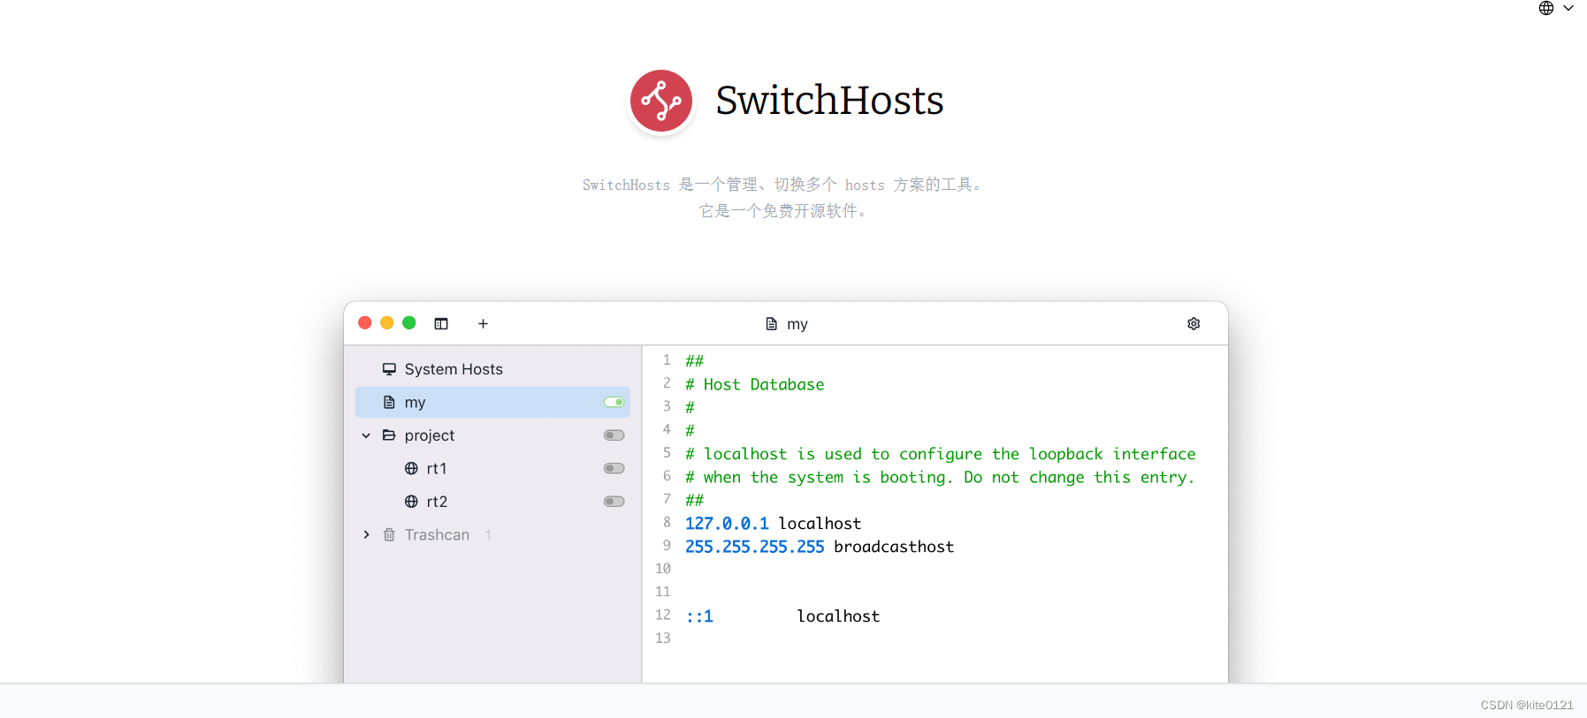Click the '255.255.255.255' IP text
Screen dimensions: 1587x718
coord(754,547)
